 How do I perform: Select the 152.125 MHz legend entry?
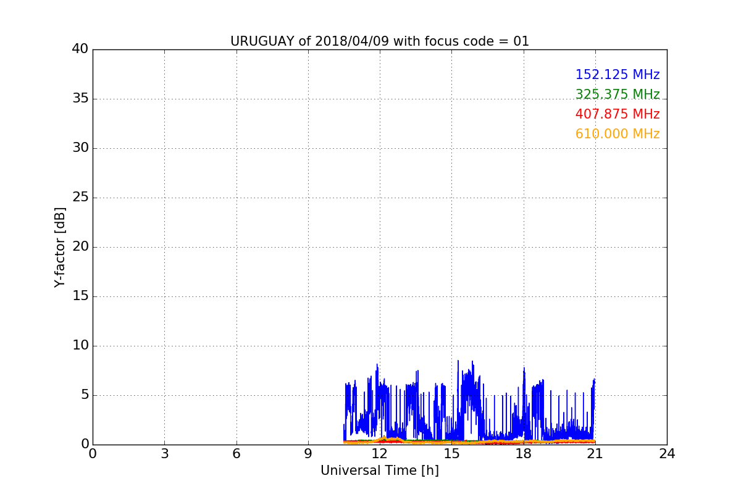click(x=617, y=75)
